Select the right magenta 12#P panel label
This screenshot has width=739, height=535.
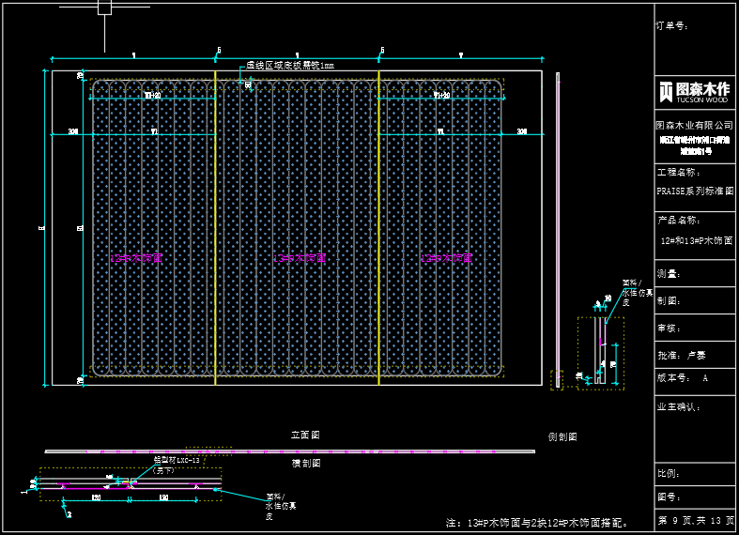447,257
